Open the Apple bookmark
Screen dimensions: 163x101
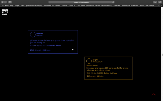click(7, 6)
